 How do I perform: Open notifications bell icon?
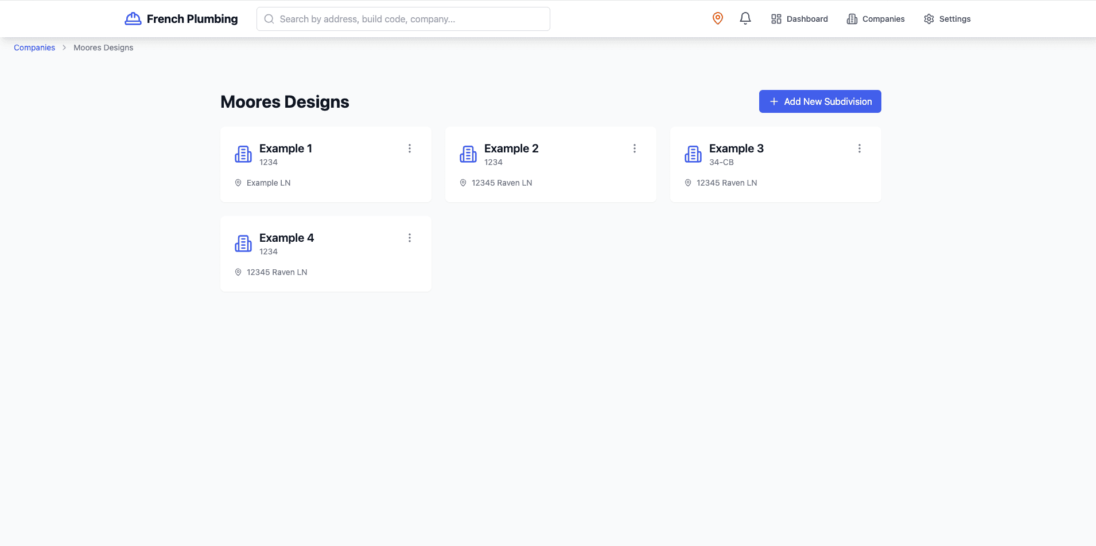point(745,18)
